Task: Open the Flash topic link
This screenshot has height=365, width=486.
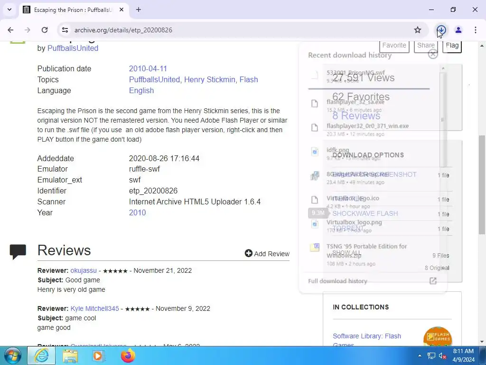Action: (x=249, y=79)
